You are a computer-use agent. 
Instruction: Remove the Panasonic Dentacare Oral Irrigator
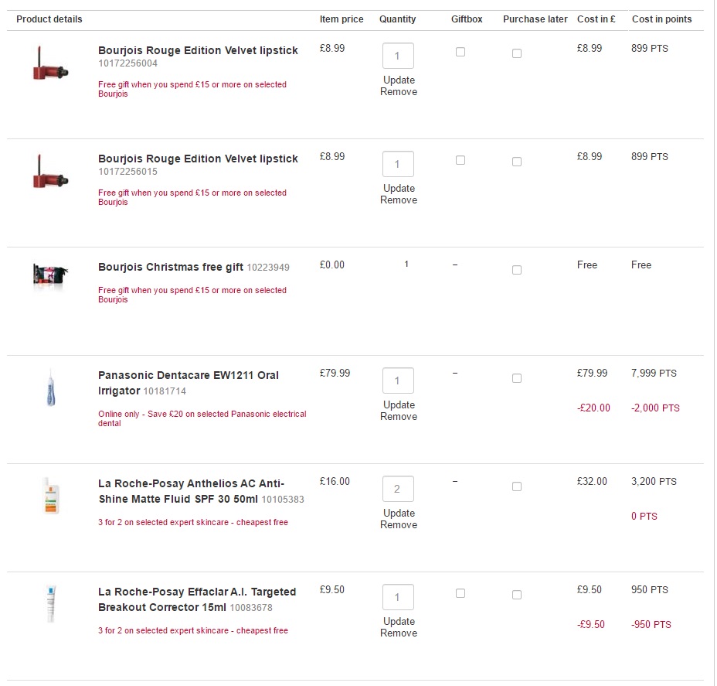point(399,417)
